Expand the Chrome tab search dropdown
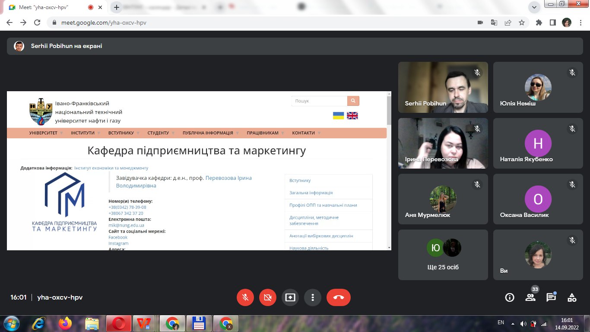 535,7
